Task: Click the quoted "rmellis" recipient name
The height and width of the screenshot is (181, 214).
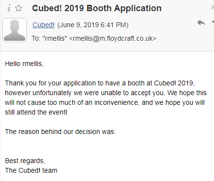Action: pos(55,38)
